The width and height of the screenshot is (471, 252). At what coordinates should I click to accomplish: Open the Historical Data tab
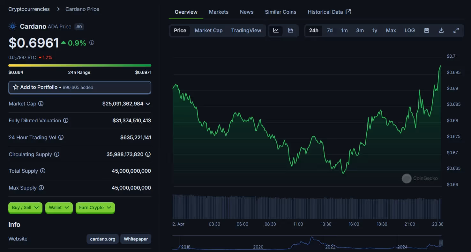(329, 12)
